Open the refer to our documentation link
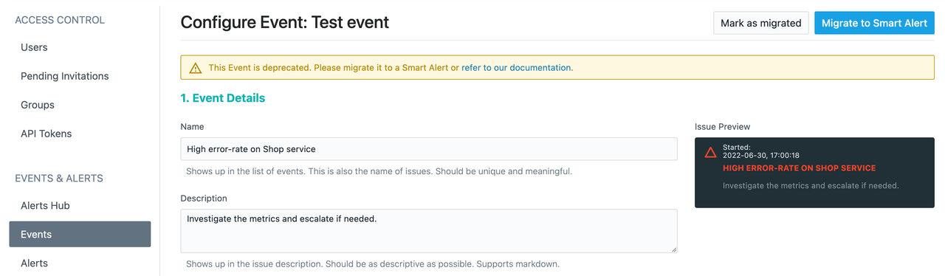 (516, 67)
